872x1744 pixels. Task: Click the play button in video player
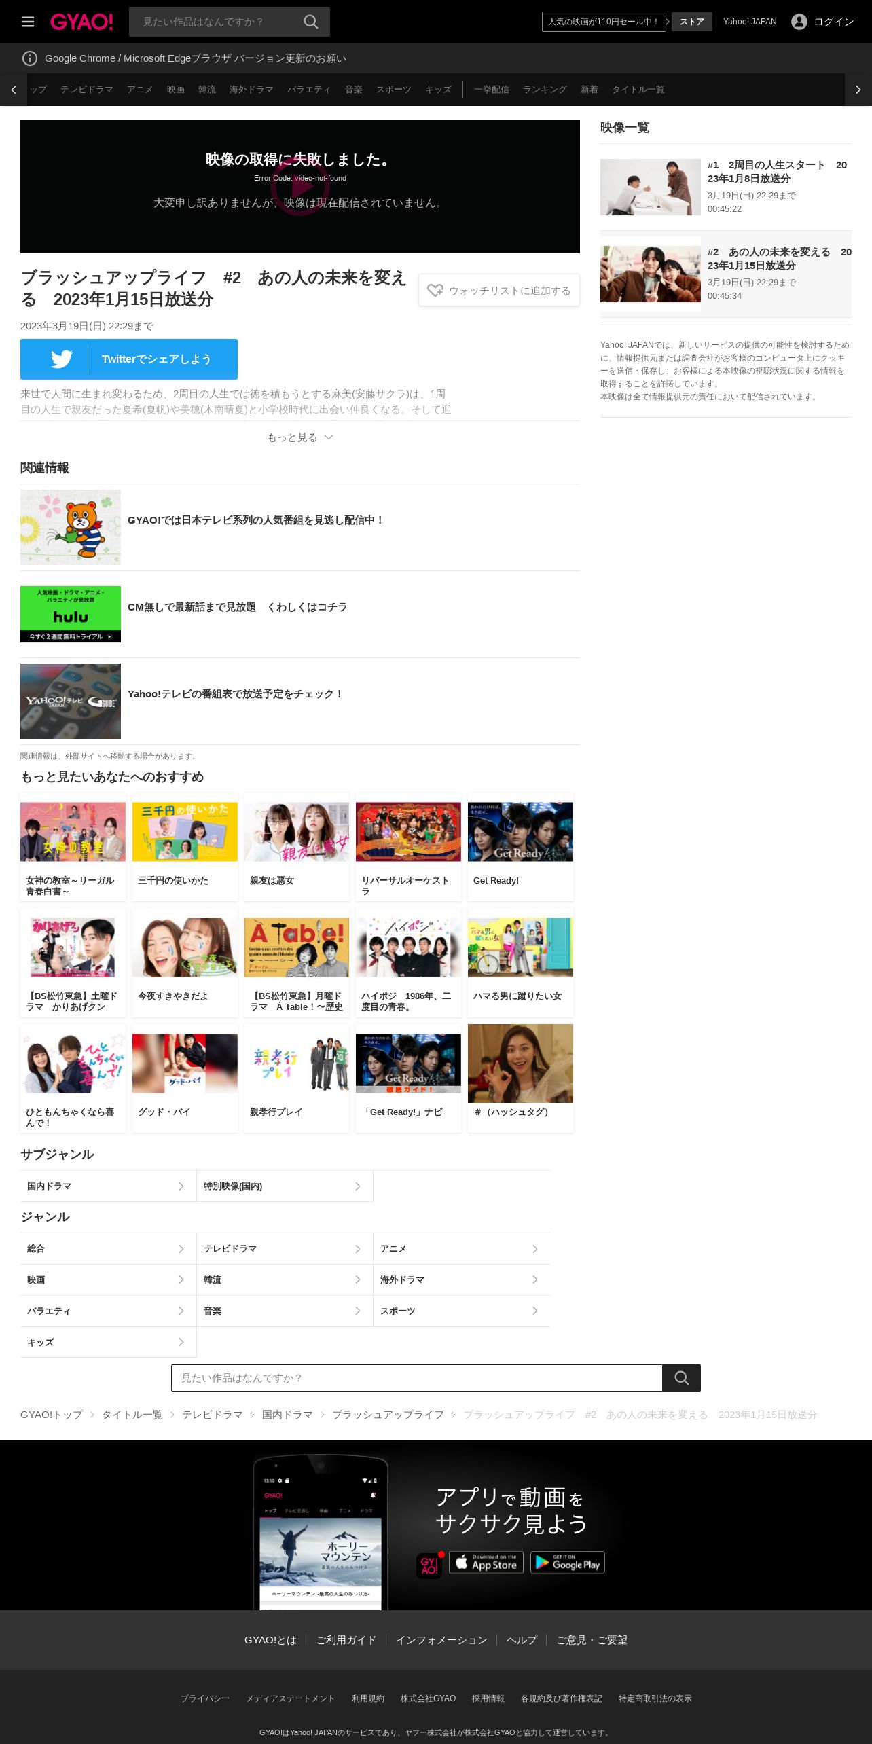299,186
